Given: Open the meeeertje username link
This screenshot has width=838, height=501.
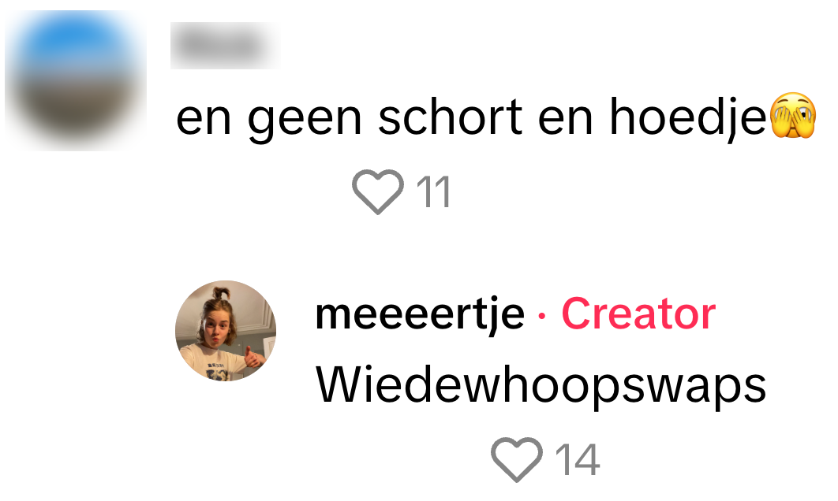Looking at the screenshot, I should tap(420, 315).
